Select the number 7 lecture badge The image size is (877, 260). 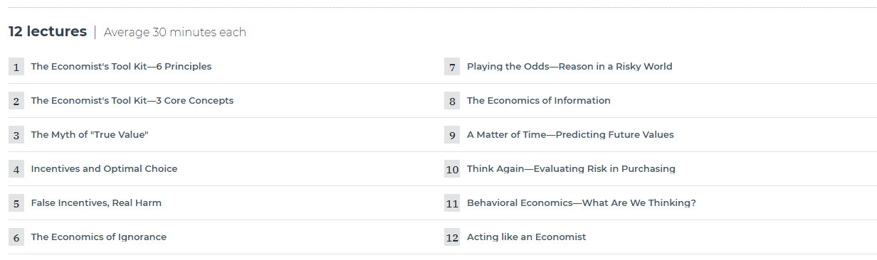(452, 67)
